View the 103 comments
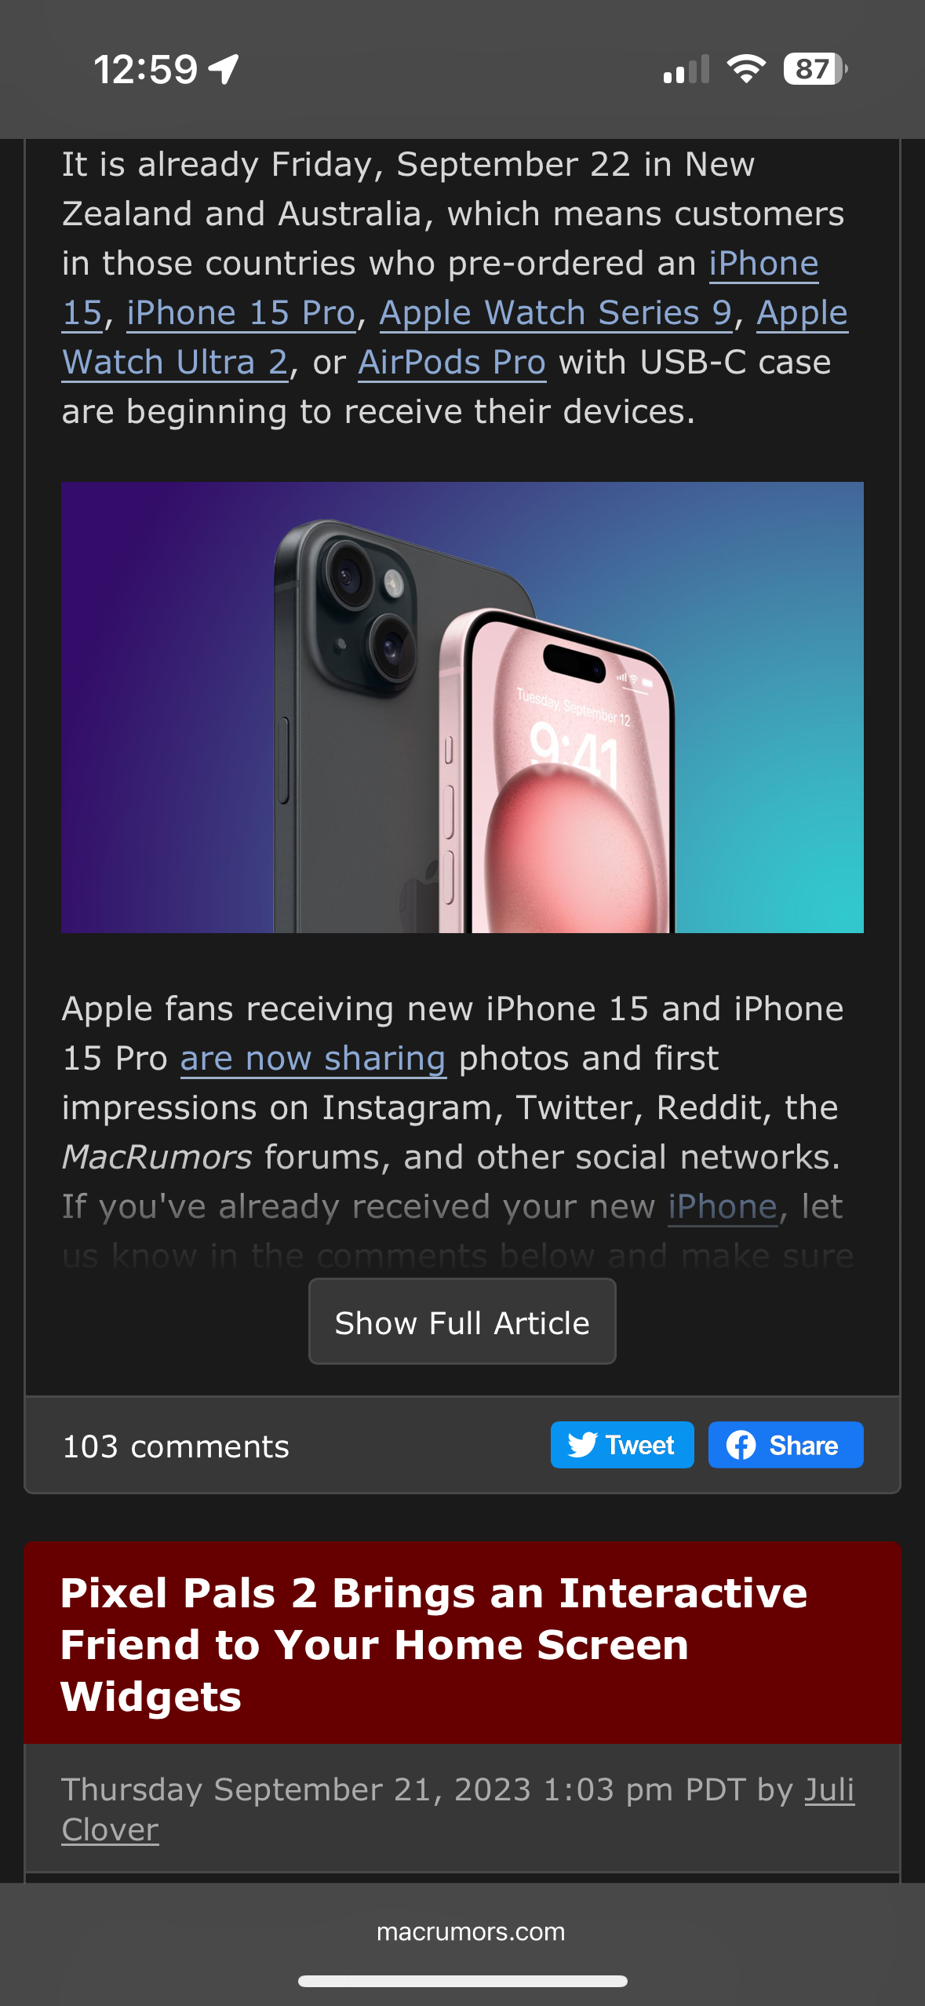The width and height of the screenshot is (925, 2006). click(176, 1446)
